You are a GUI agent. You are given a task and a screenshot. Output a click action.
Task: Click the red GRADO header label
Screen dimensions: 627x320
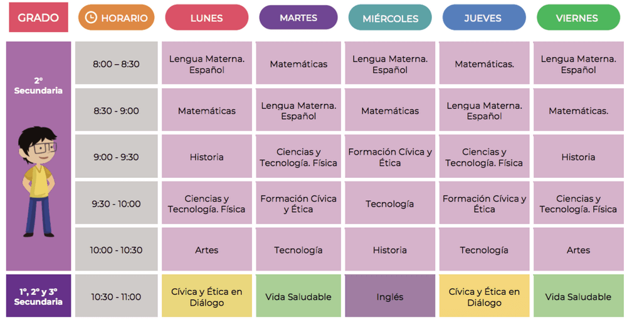point(38,18)
